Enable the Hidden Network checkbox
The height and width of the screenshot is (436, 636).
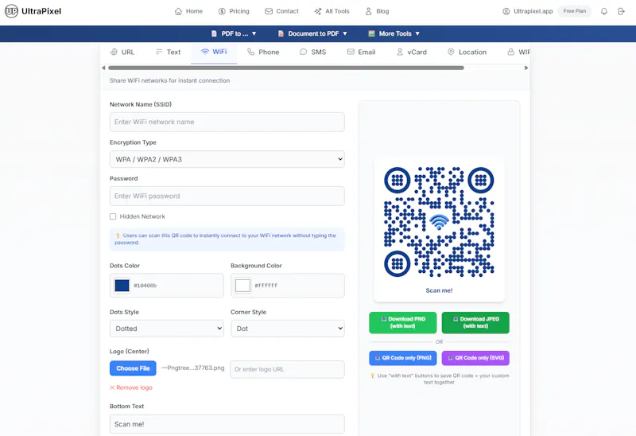[113, 216]
